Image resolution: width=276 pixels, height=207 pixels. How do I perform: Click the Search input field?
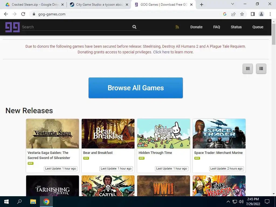(77, 27)
